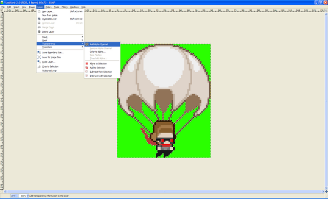Choose Add to Selection submenu entry
Viewport: 328px width, 199px height.
(102, 68)
